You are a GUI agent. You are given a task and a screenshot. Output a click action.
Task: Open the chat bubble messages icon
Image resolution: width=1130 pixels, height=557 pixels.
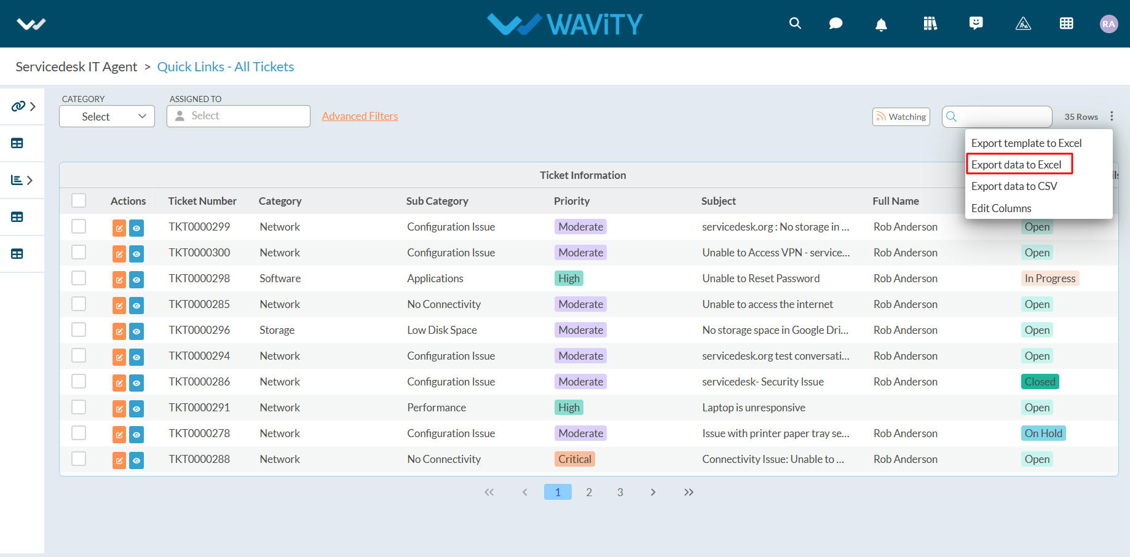(x=836, y=23)
